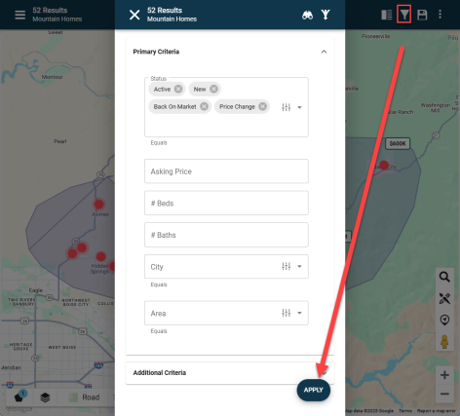The image size is (460, 416).
Task: Open the City dropdown arrow
Action: (299, 267)
